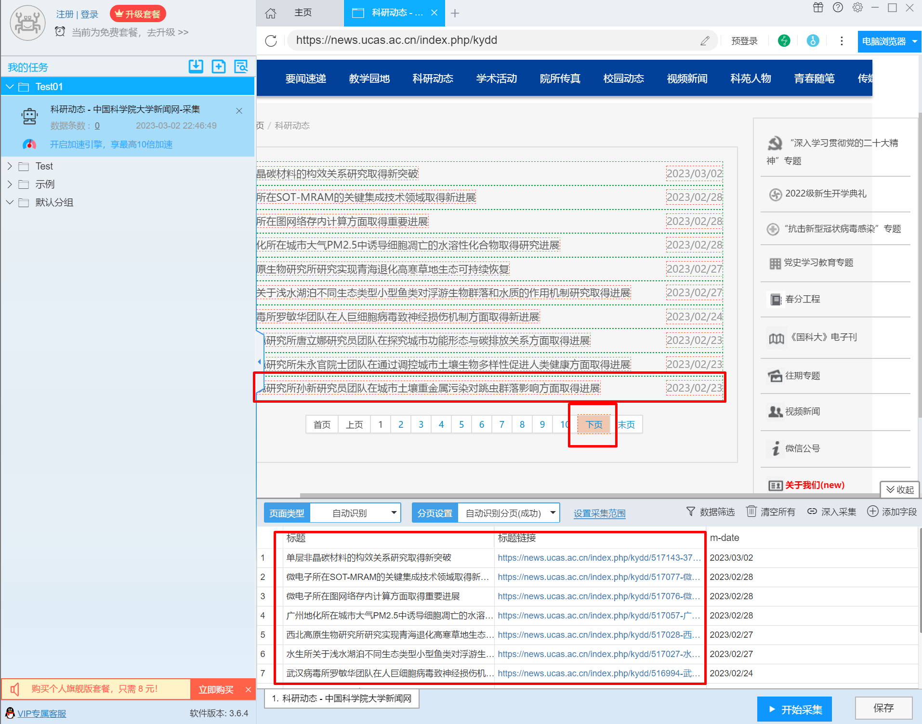Click the 下页 pagination button
The width and height of the screenshot is (922, 724).
[x=593, y=424]
